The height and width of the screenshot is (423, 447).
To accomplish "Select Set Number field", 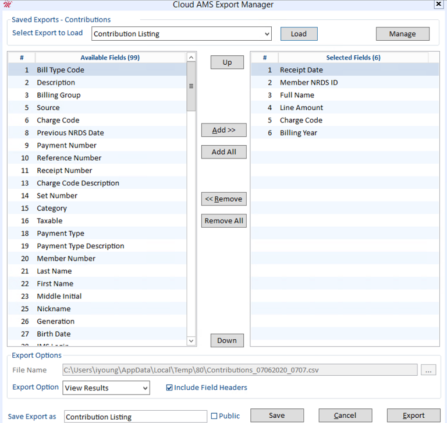I will coord(97,196).
